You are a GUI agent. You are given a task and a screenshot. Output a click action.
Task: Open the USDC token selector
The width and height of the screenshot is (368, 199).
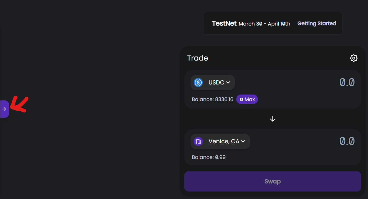coord(216,82)
